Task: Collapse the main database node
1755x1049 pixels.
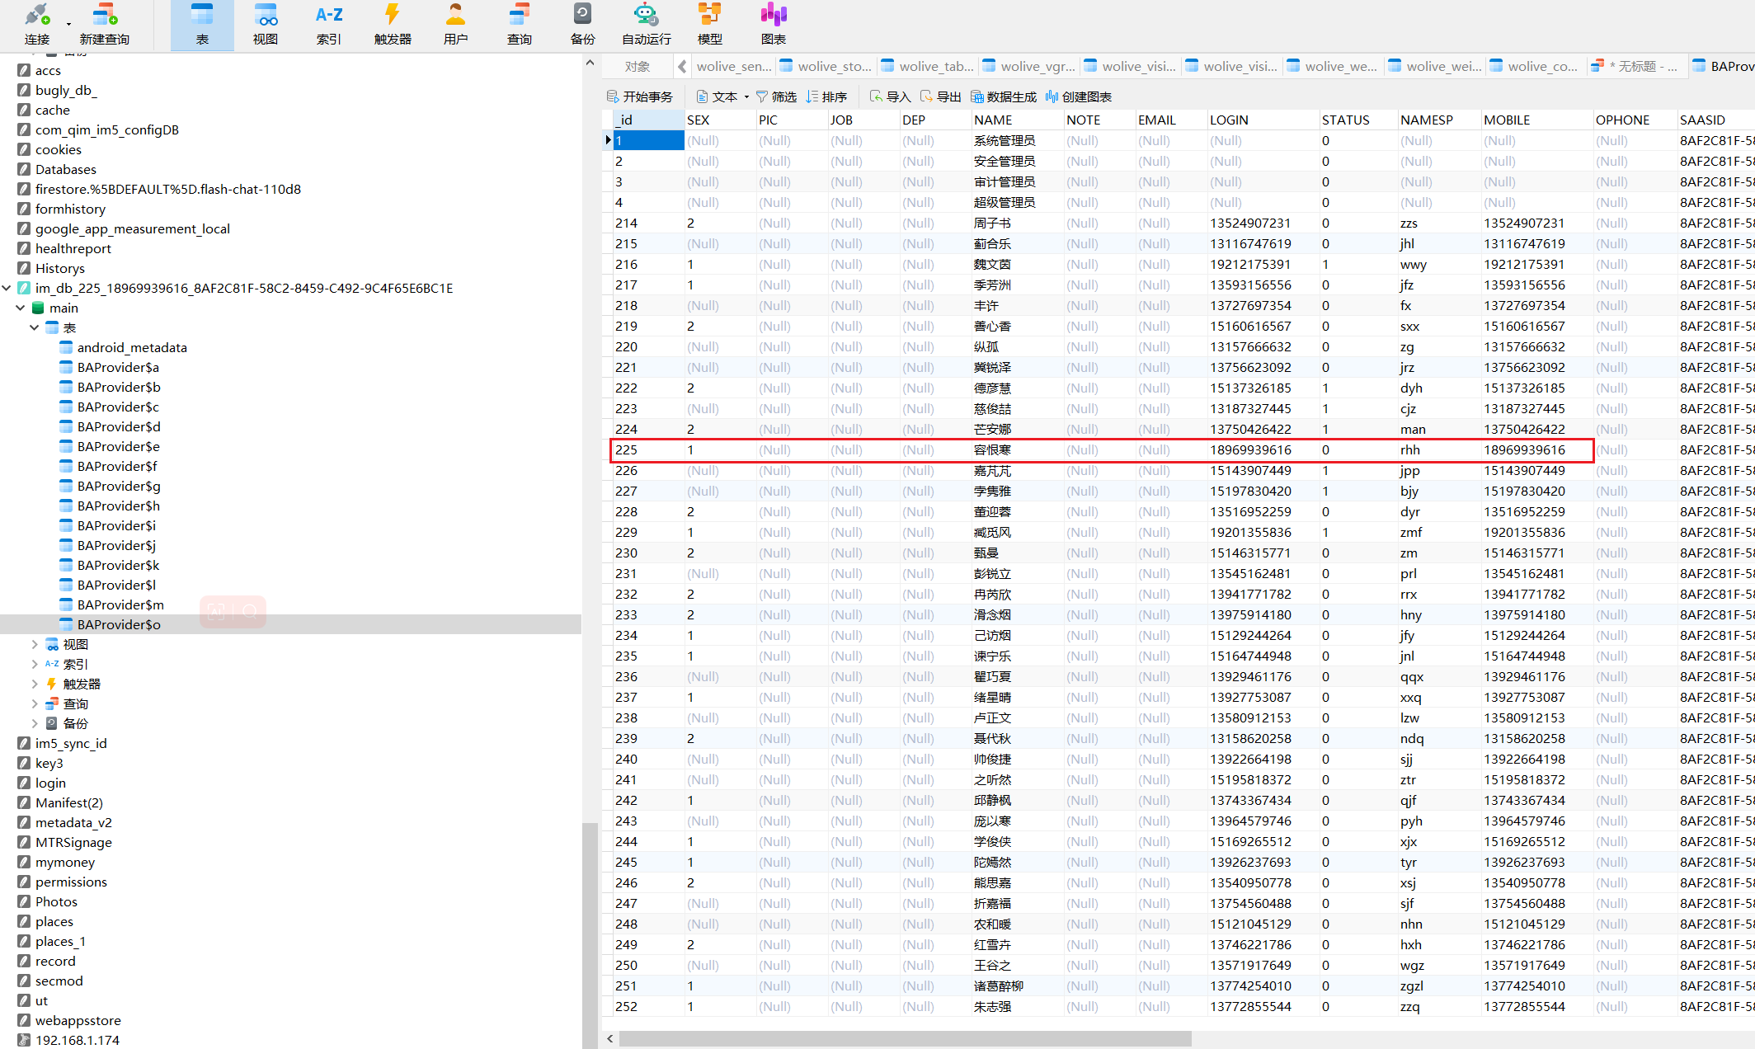Action: pos(21,308)
